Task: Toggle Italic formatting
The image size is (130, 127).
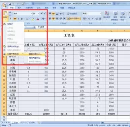Action: point(18,19)
